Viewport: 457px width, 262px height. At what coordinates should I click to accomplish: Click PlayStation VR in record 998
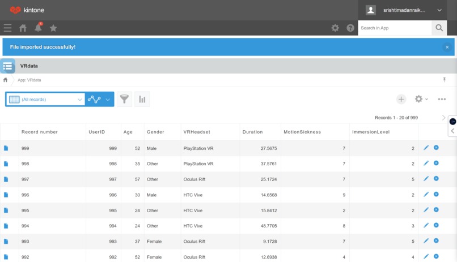pos(198,164)
